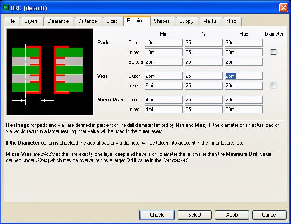Screen dimensions: 291x224
Task: Edit Vias Inner Min field
Action: (164, 86)
